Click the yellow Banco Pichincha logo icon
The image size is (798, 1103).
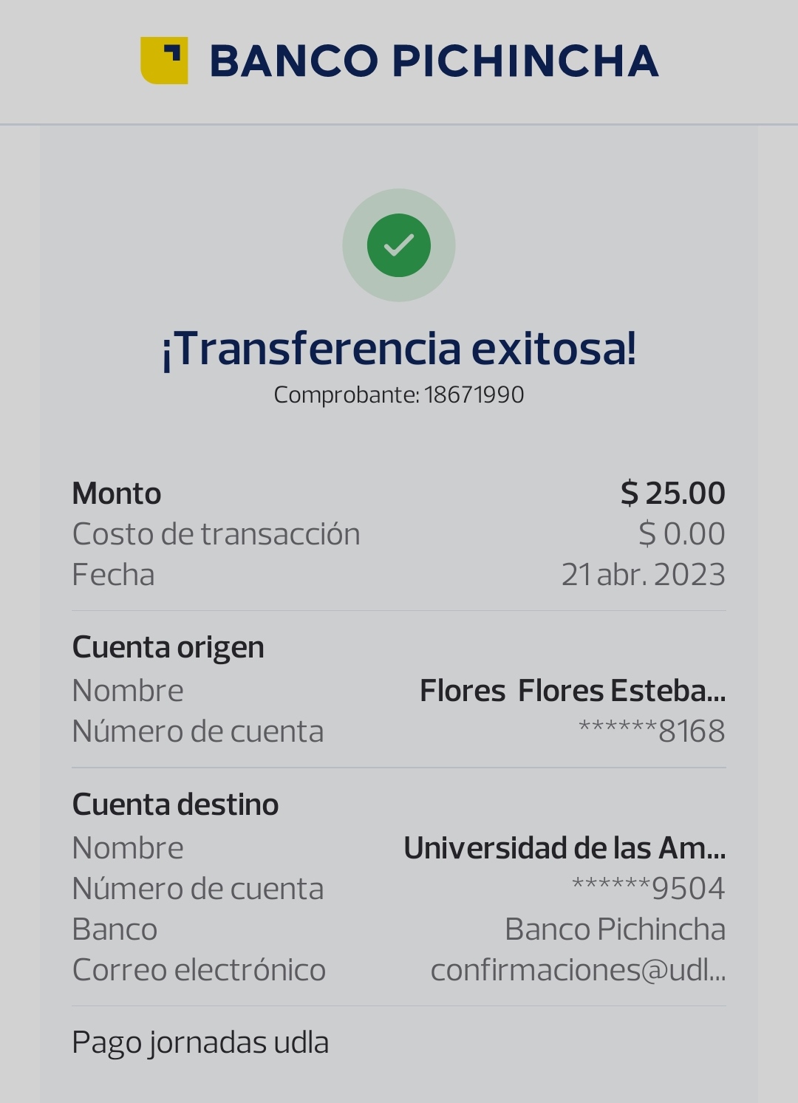pyautogui.click(x=164, y=61)
